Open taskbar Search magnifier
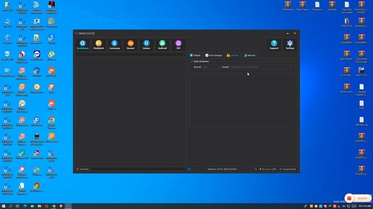The height and width of the screenshot is (209, 373). coord(10,206)
